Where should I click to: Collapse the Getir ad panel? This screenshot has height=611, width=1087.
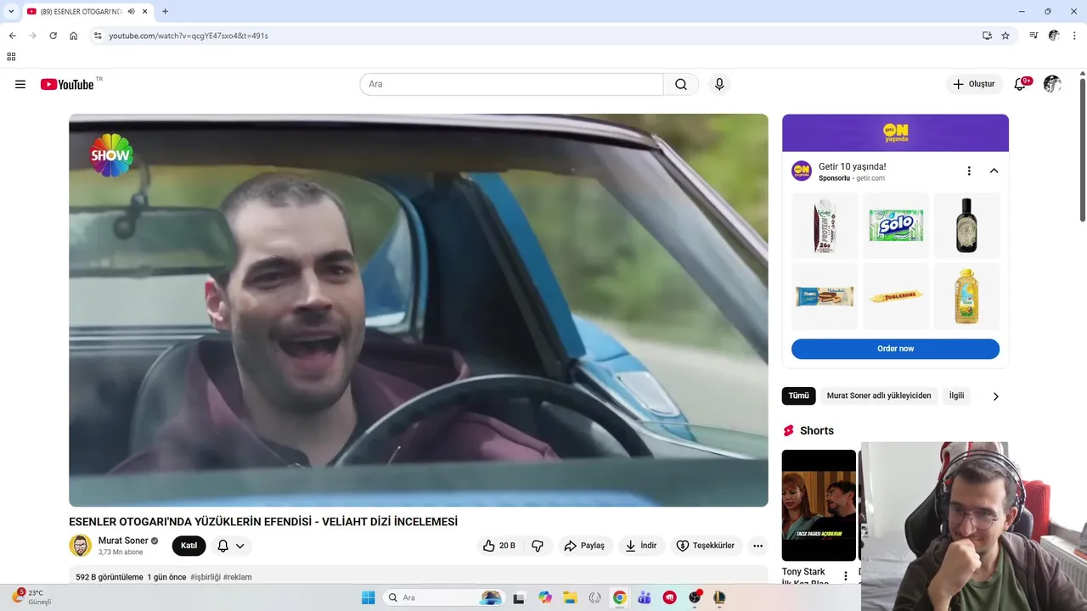tap(994, 171)
